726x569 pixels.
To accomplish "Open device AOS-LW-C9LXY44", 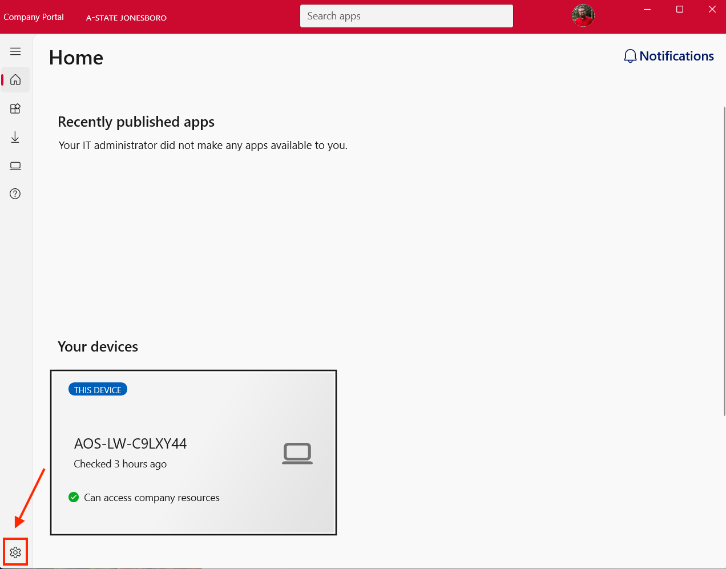I will pos(193,453).
